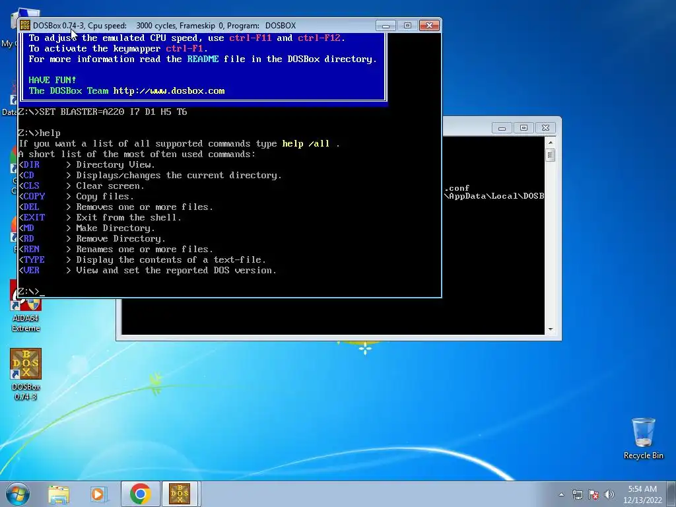The width and height of the screenshot is (676, 507).
Task: Click the HAVE FUN! text
Action: 53,80
